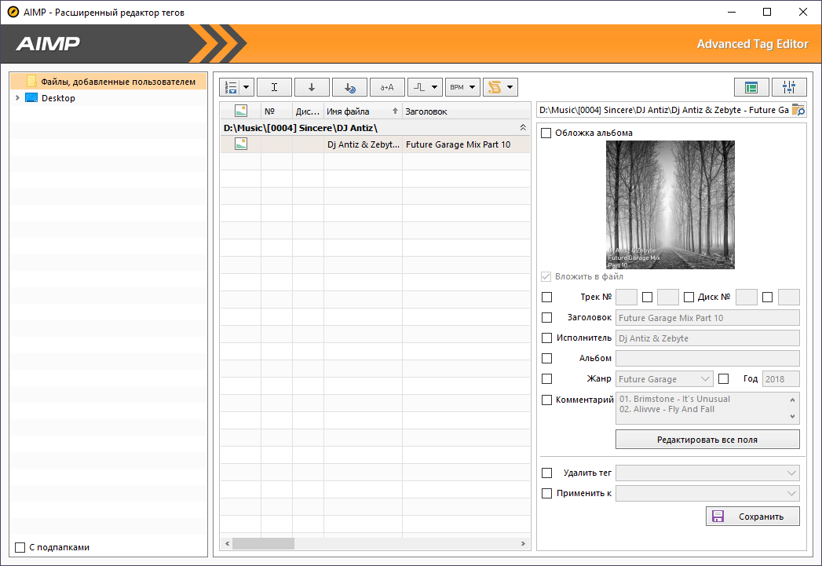Click the auto-numbering tracks toolbar icon

pyautogui.click(x=231, y=87)
